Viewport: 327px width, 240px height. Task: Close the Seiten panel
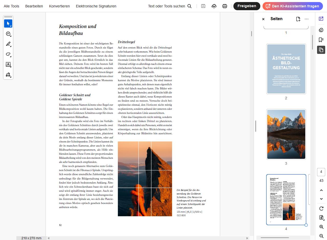[x=263, y=19]
